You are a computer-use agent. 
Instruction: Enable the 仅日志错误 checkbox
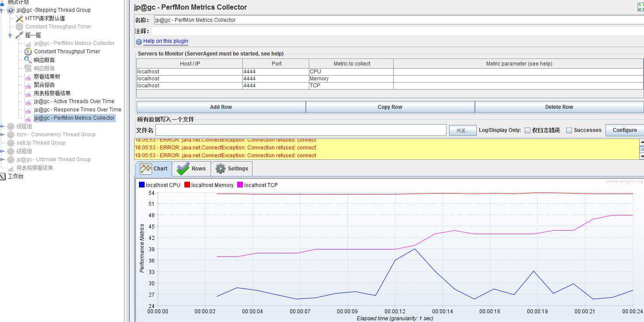[x=527, y=130]
